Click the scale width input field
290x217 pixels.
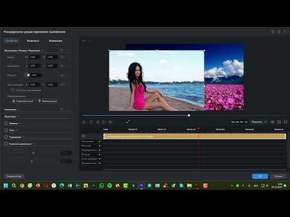point(34,57)
